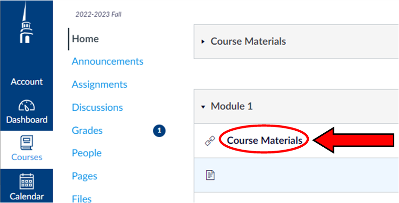
Task: View the Grades page
Action: (87, 131)
